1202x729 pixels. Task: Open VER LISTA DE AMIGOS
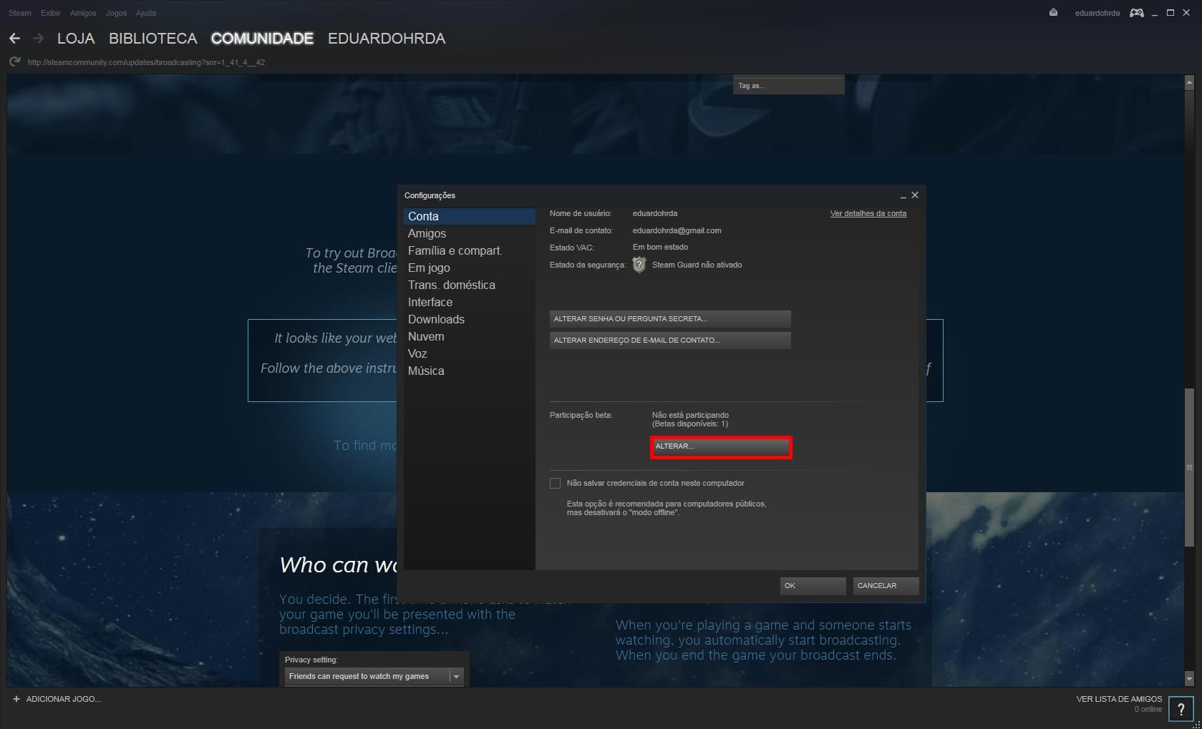[x=1119, y=699]
